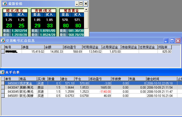Click the 未平仓单 window title icon
The height and width of the screenshot is (117, 182).
[x=2, y=72]
